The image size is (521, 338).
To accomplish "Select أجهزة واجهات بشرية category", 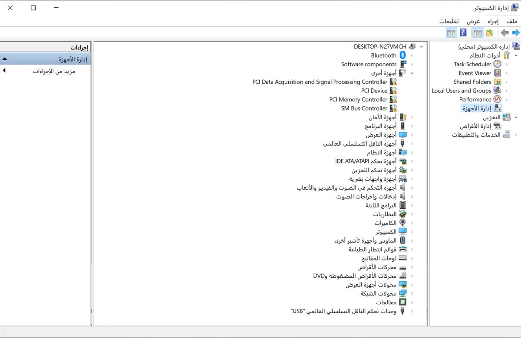I will pos(373,179).
